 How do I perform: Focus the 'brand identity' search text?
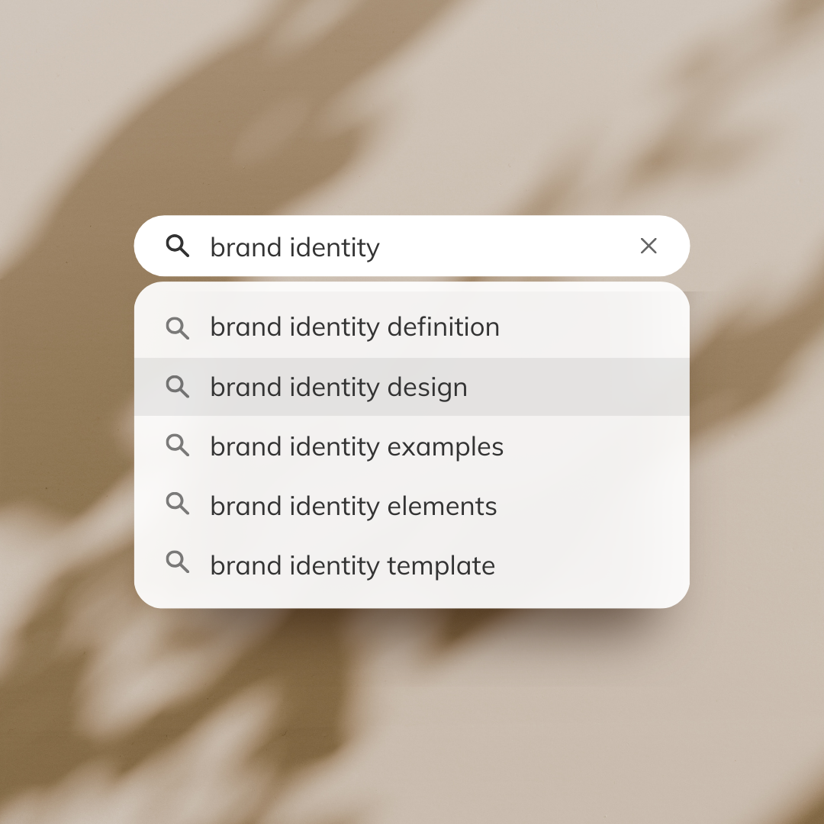(x=295, y=247)
